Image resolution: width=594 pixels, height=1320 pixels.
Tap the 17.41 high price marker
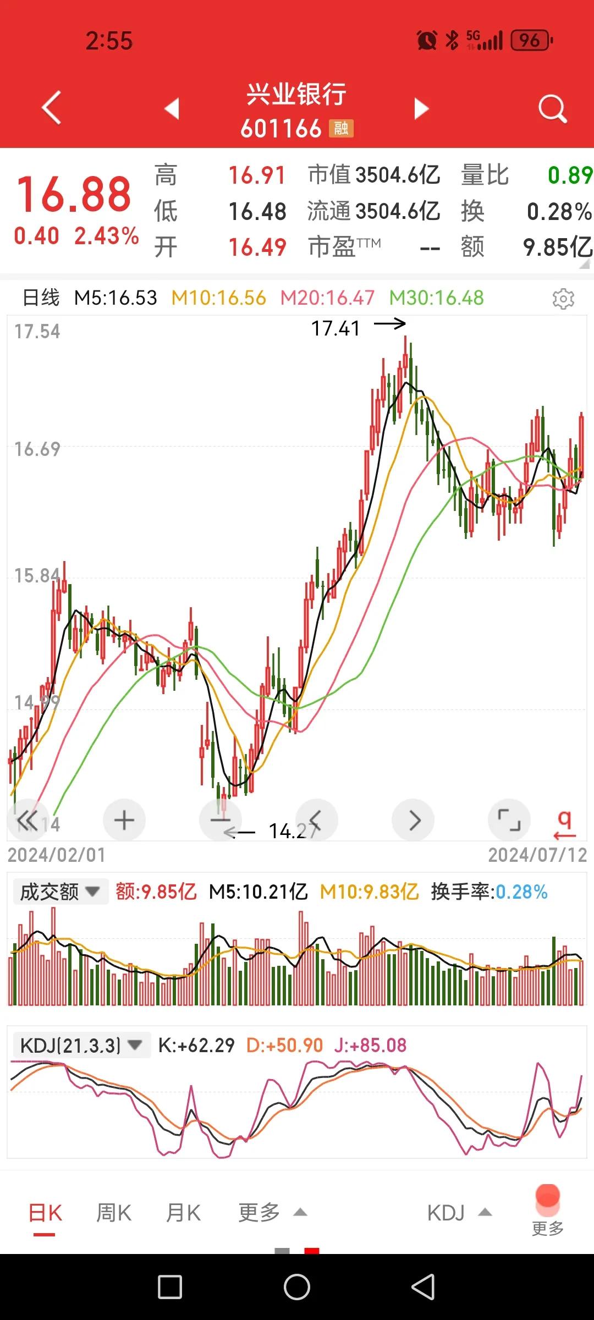point(335,328)
